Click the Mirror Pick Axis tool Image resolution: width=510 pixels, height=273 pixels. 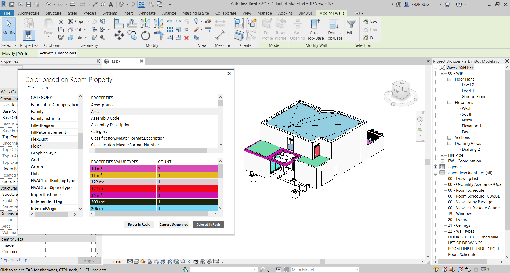pyautogui.click(x=145, y=24)
